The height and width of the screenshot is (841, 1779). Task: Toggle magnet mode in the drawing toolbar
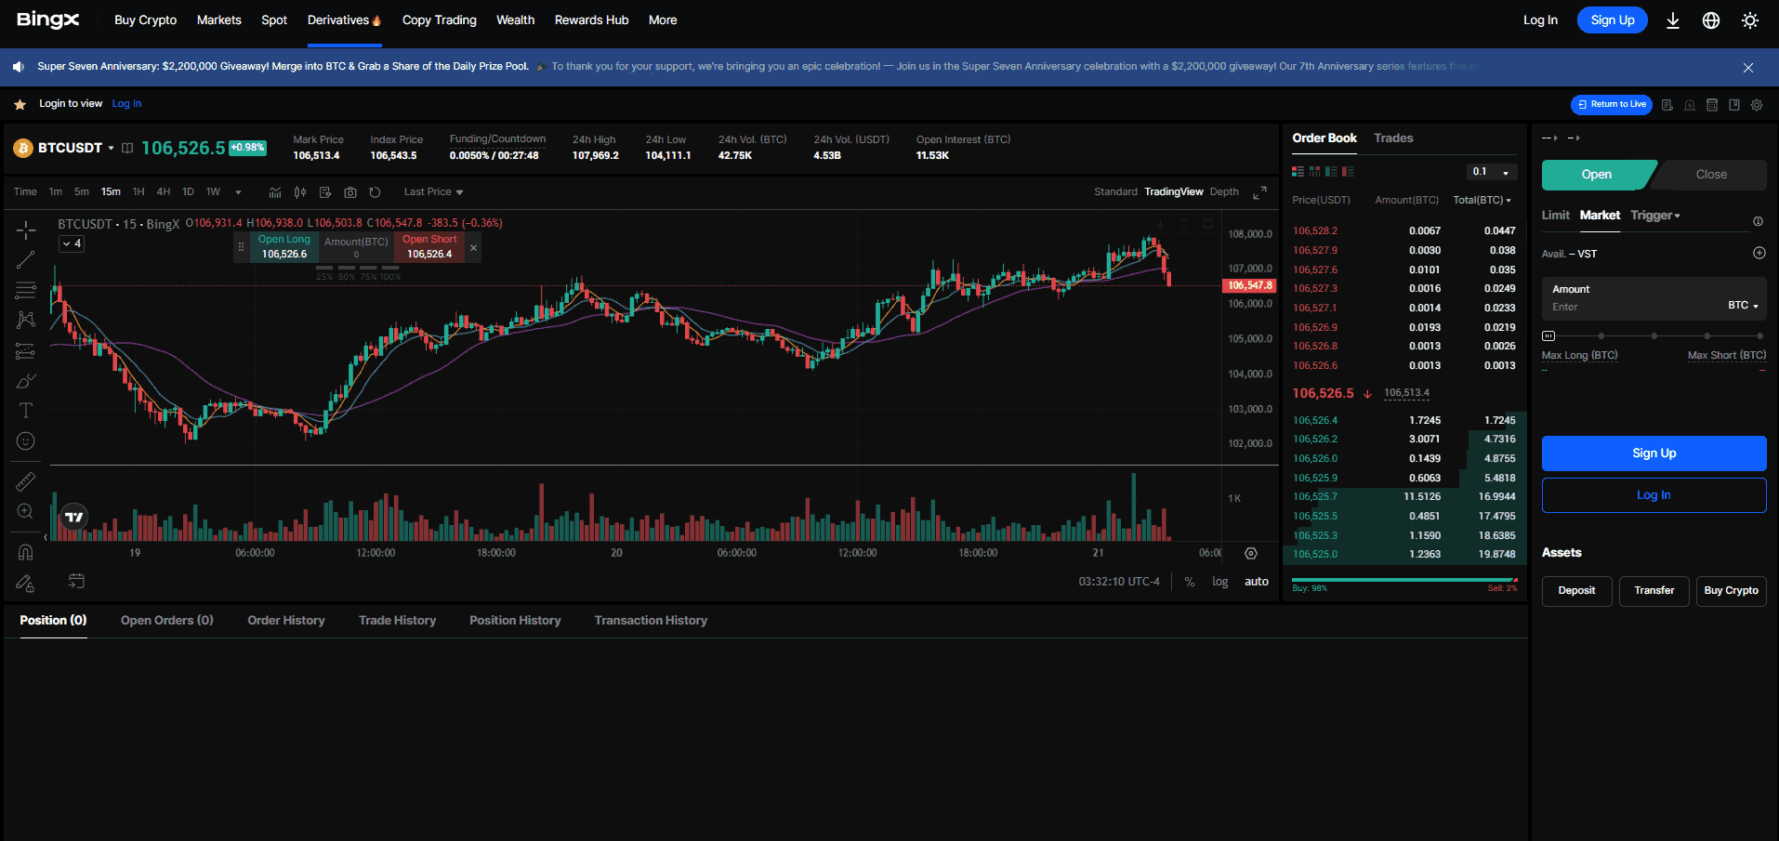click(25, 551)
